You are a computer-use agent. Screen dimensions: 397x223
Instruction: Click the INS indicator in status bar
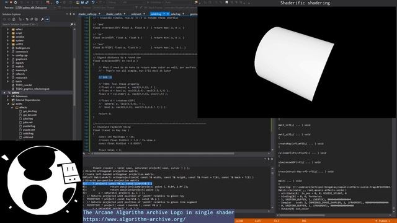[304, 221]
